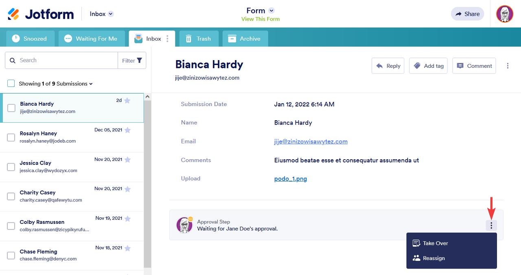The width and height of the screenshot is (521, 275).
Task: Expand the Form title dropdown
Action: point(272,11)
